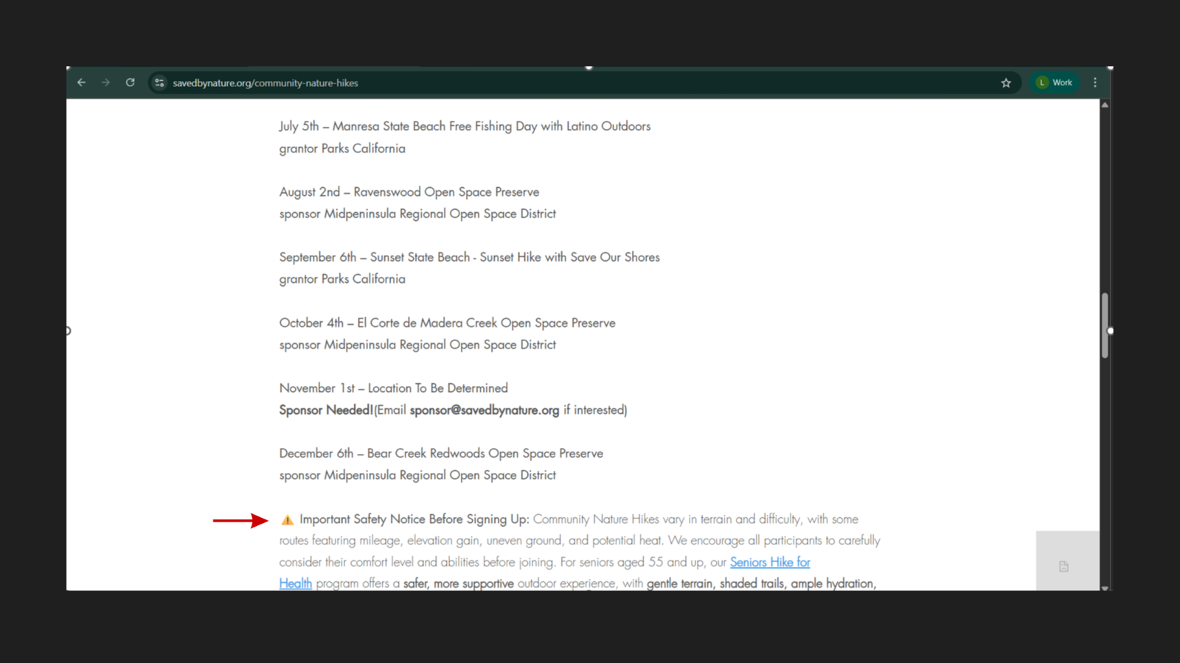This screenshot has width=1180, height=663.
Task: Click the yellow warning triangle icon
Action: click(287, 520)
